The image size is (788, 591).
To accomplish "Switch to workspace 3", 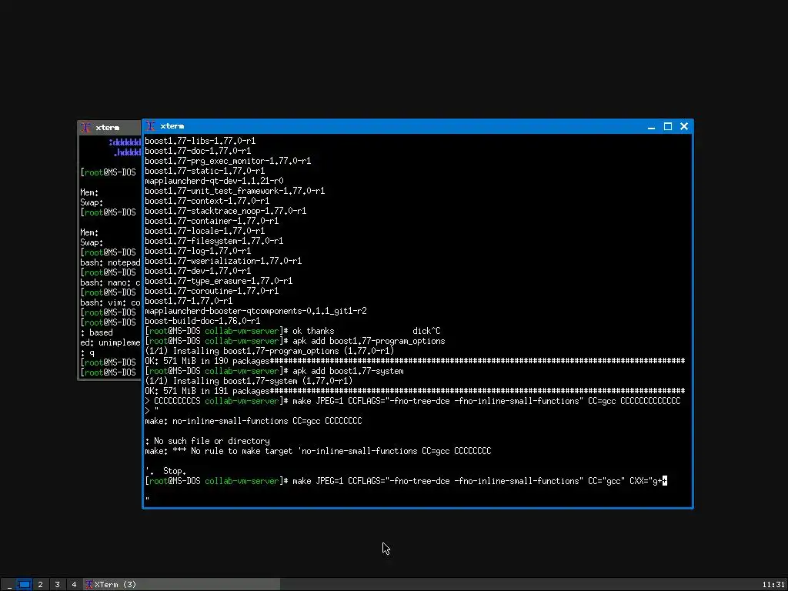I will (57, 585).
